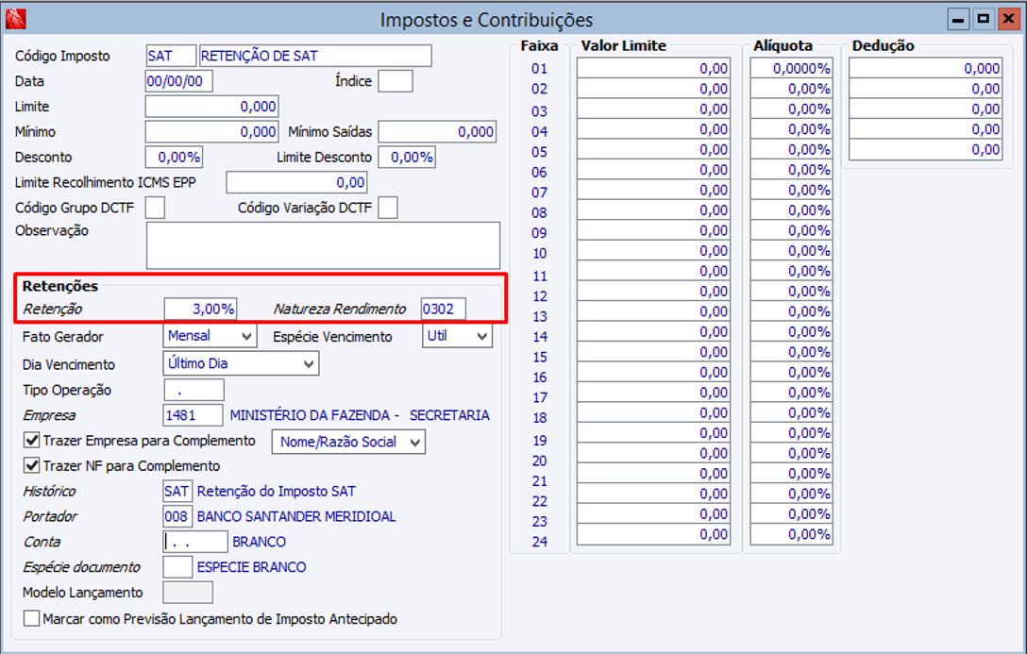Click the Alíquota cell for faixa 01
Image resolution: width=1027 pixels, height=654 pixels.
coord(792,68)
